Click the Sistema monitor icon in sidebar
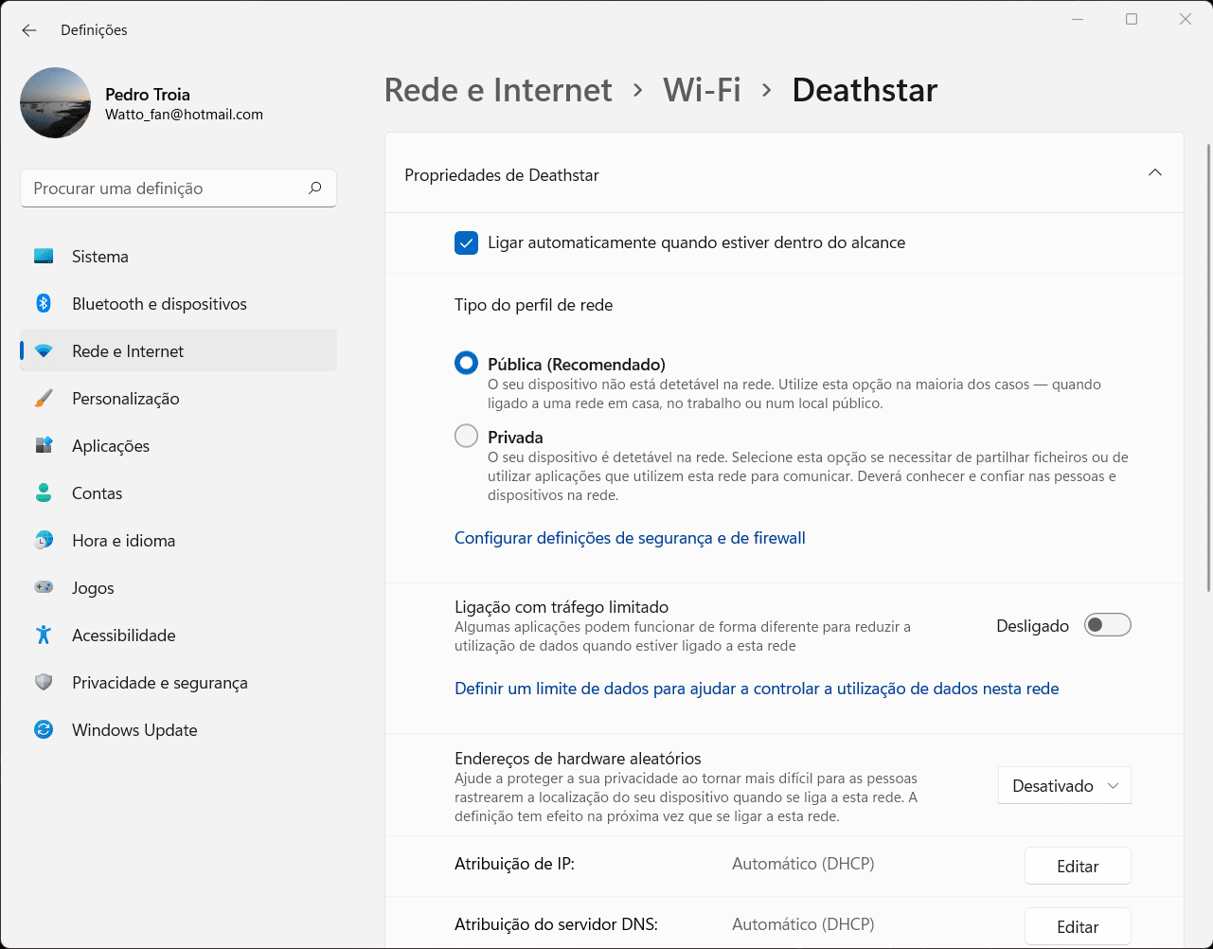The image size is (1213, 949). tap(44, 257)
